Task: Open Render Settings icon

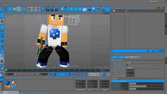Action: [x=57, y=9]
